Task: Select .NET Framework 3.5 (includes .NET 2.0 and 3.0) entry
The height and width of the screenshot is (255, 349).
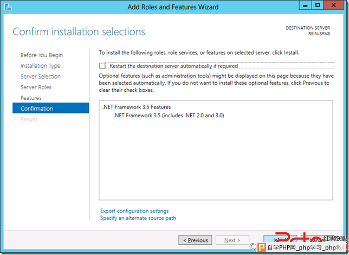Action: 169,116
